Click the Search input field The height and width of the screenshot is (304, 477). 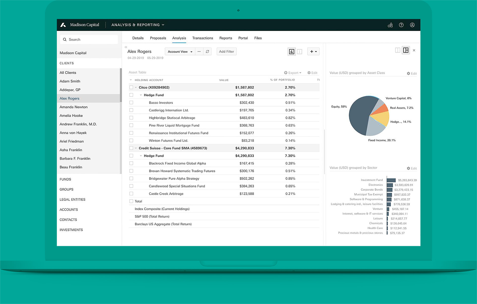[89, 39]
